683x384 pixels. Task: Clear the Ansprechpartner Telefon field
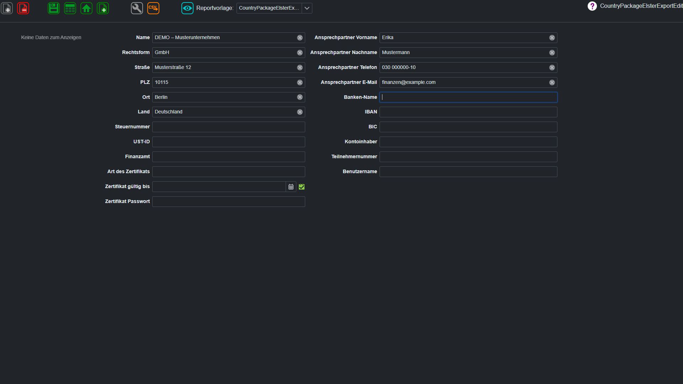pyautogui.click(x=552, y=68)
